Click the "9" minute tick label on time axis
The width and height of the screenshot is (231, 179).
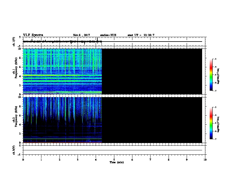click(x=187, y=160)
